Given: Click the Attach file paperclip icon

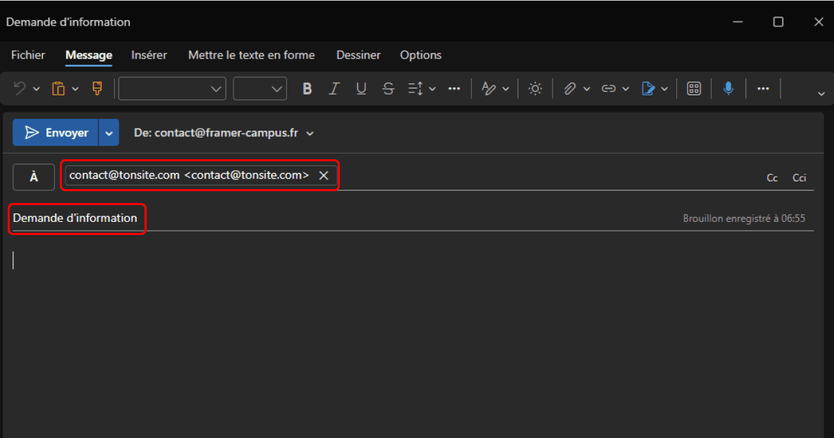Looking at the screenshot, I should (570, 88).
